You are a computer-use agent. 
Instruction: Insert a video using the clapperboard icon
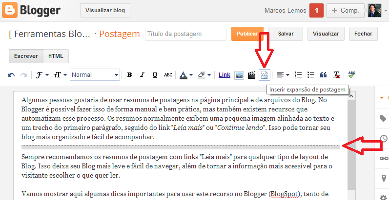point(251,75)
